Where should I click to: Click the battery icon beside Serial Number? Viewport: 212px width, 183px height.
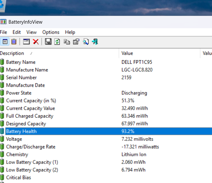coord(2,77)
